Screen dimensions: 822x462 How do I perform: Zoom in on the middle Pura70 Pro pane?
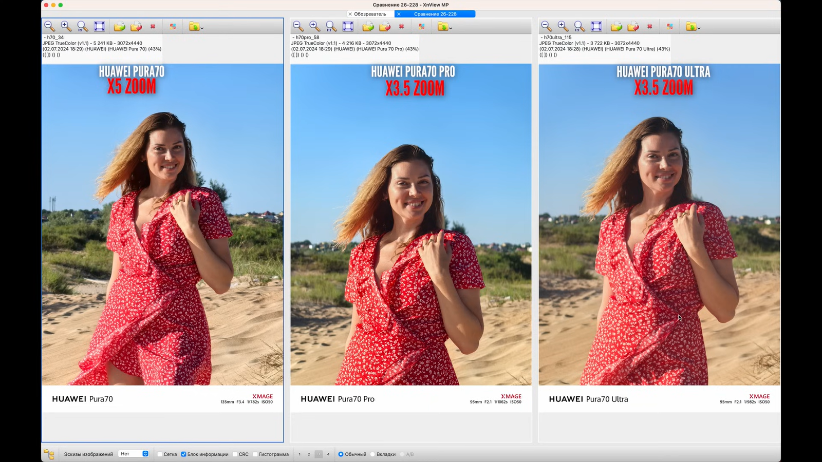tap(314, 26)
